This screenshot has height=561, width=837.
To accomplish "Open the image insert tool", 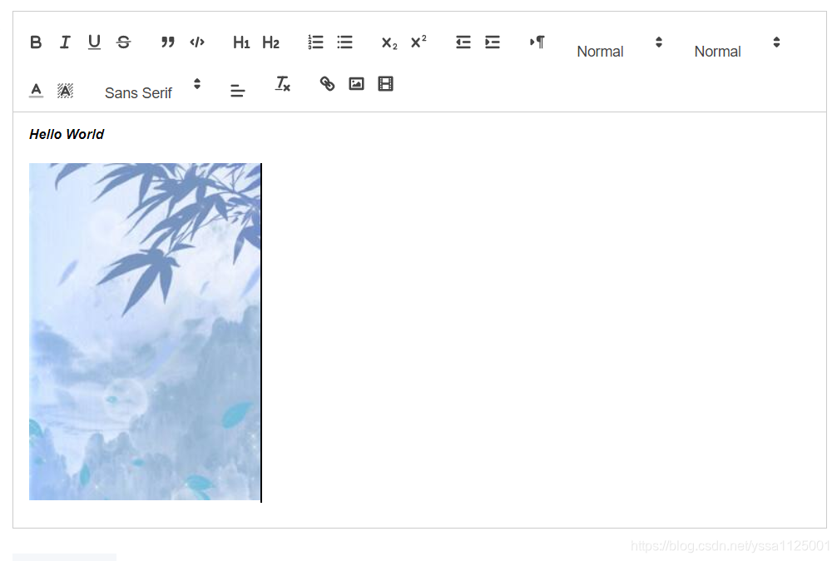I will coord(356,83).
